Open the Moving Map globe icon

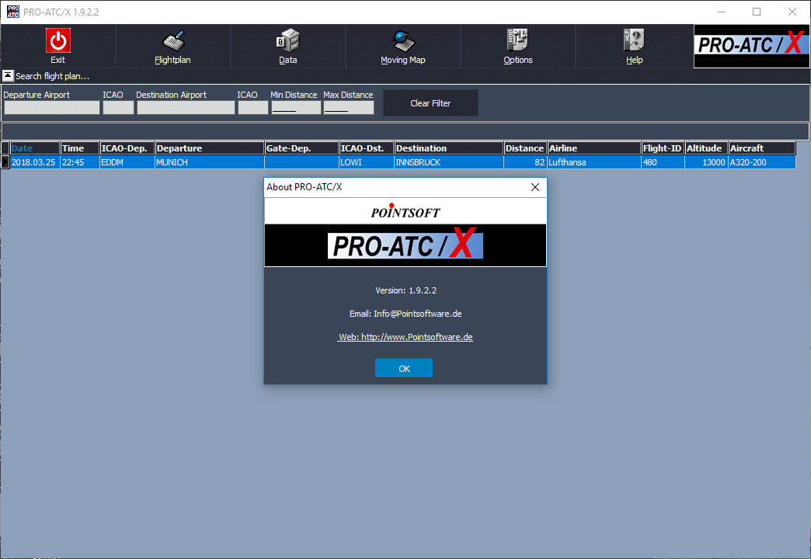(403, 41)
